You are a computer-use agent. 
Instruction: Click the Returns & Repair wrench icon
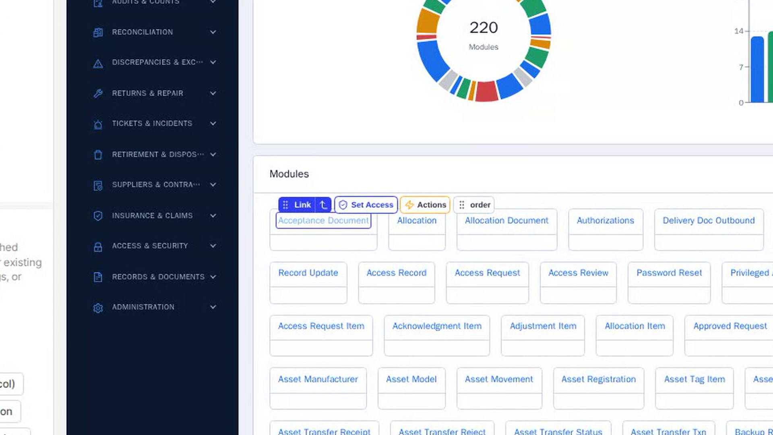pyautogui.click(x=98, y=93)
